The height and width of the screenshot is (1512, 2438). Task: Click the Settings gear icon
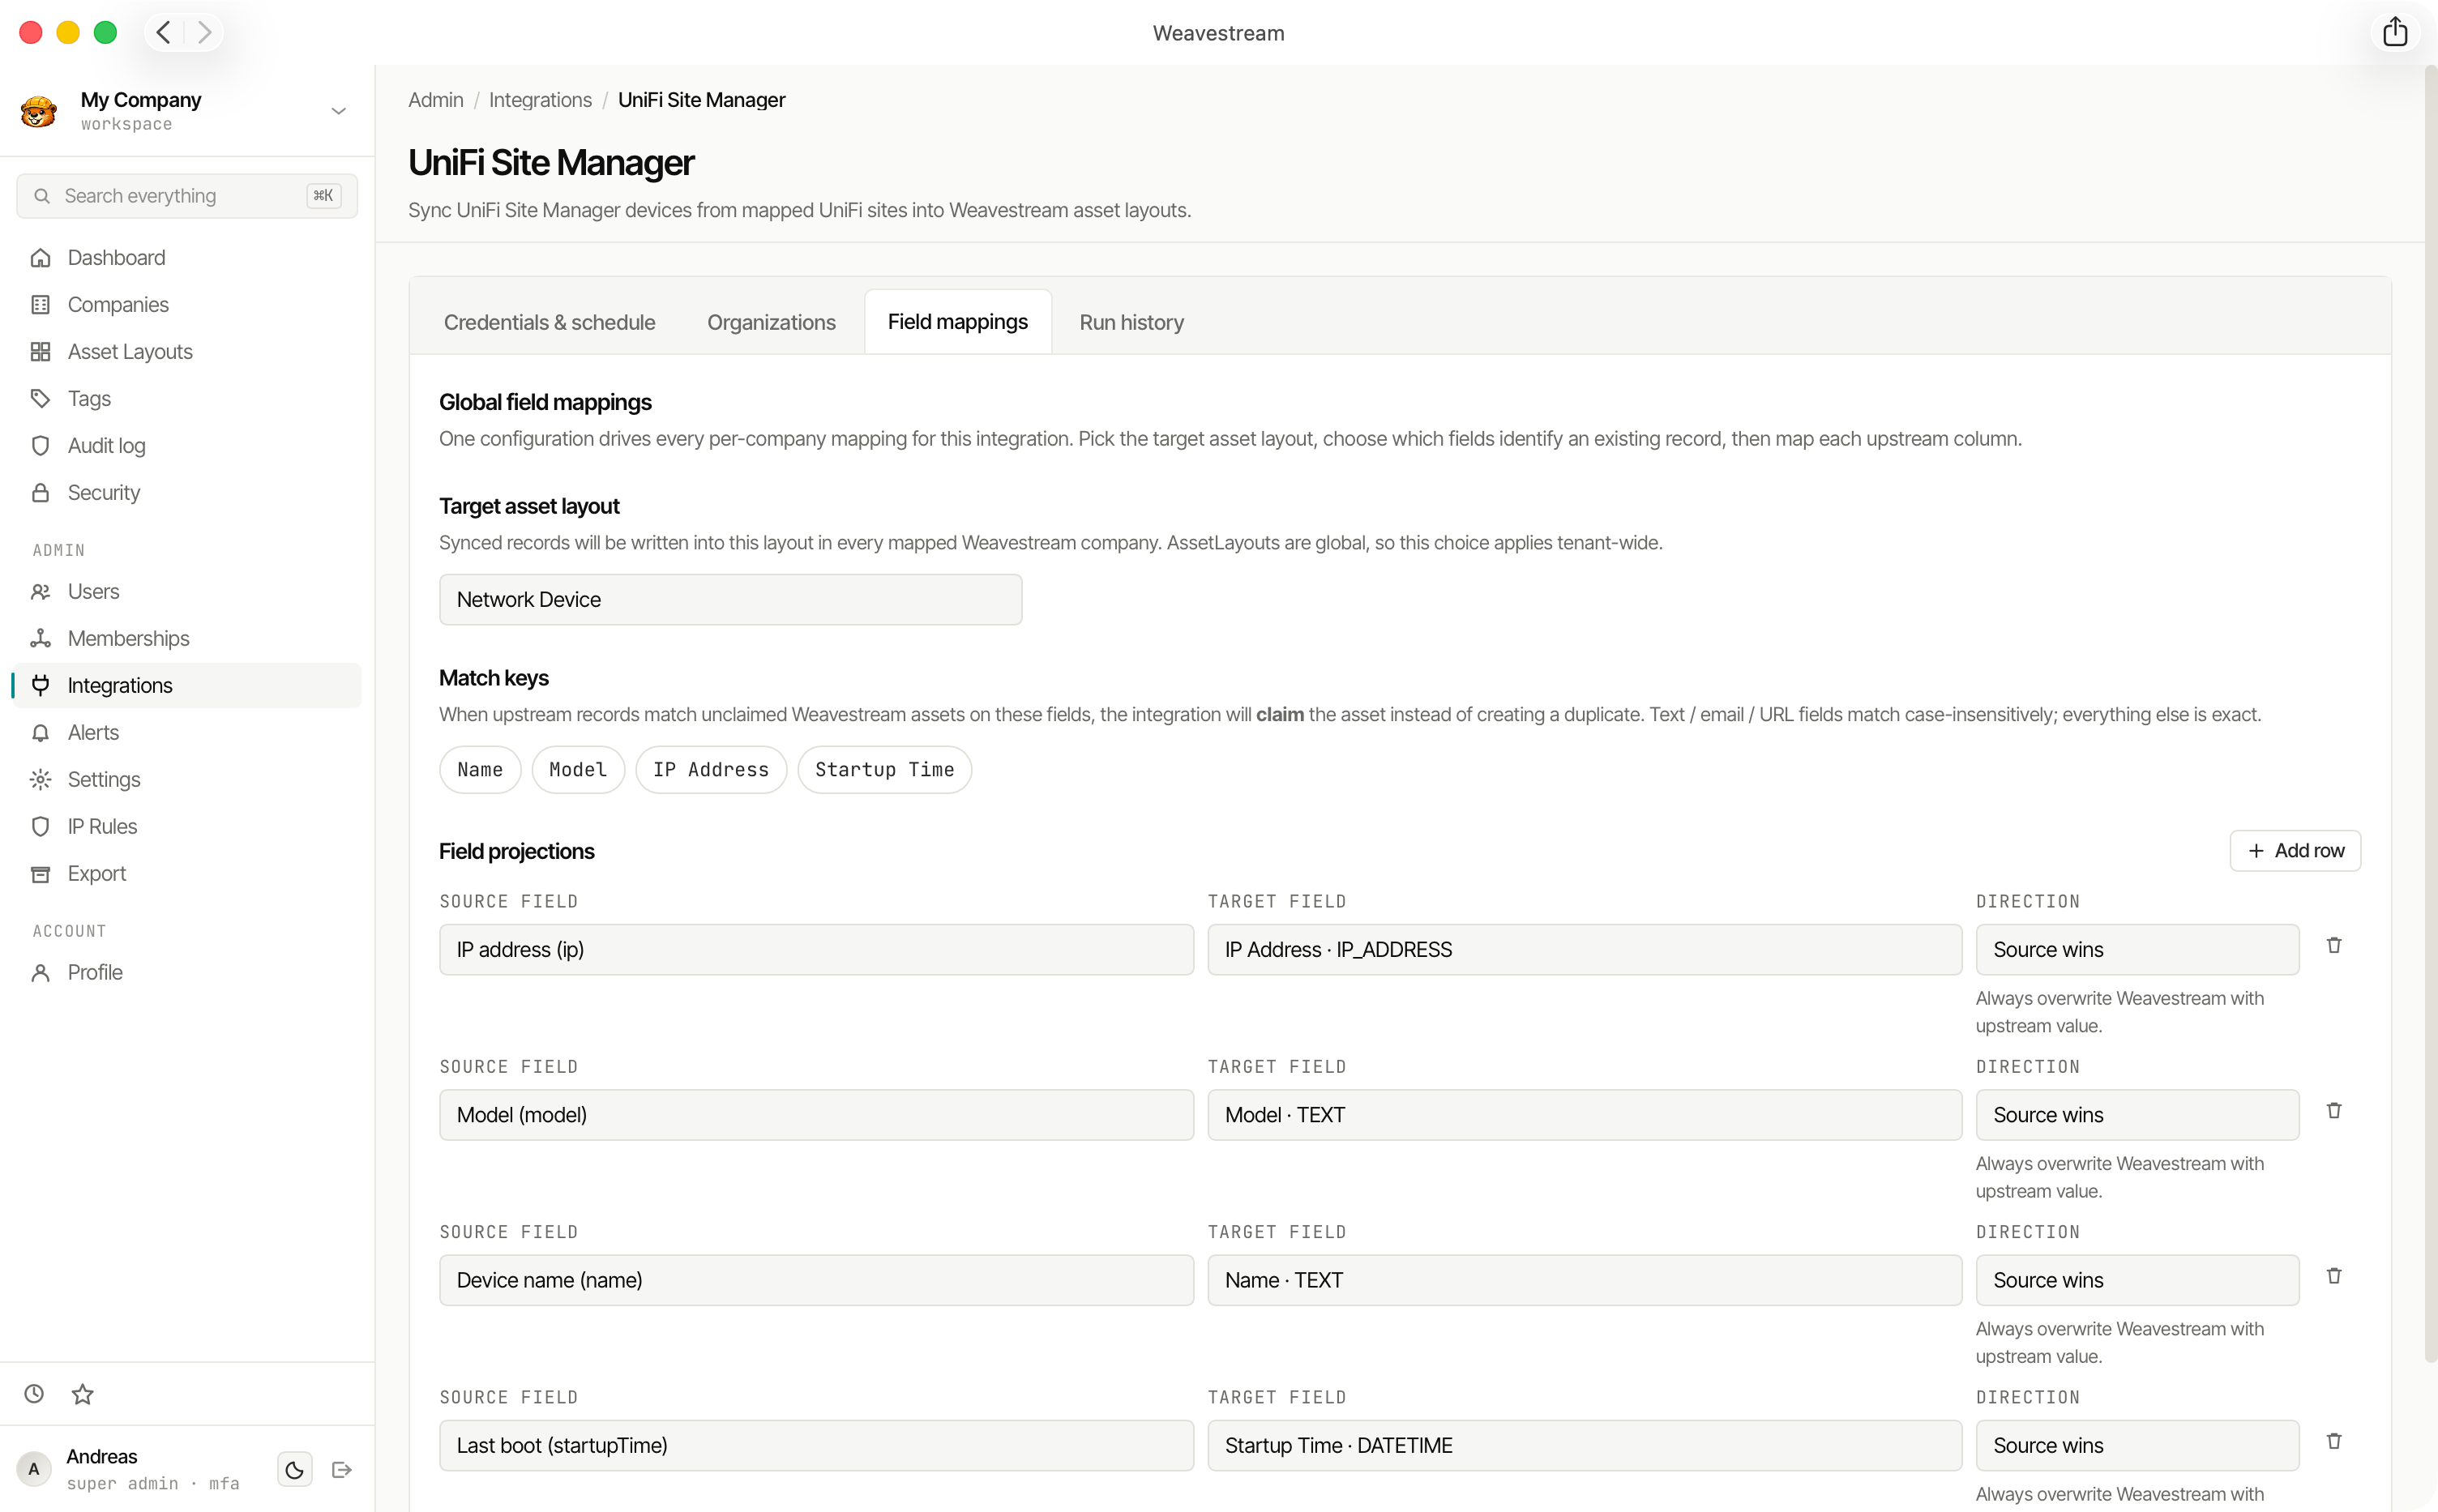pyautogui.click(x=40, y=780)
